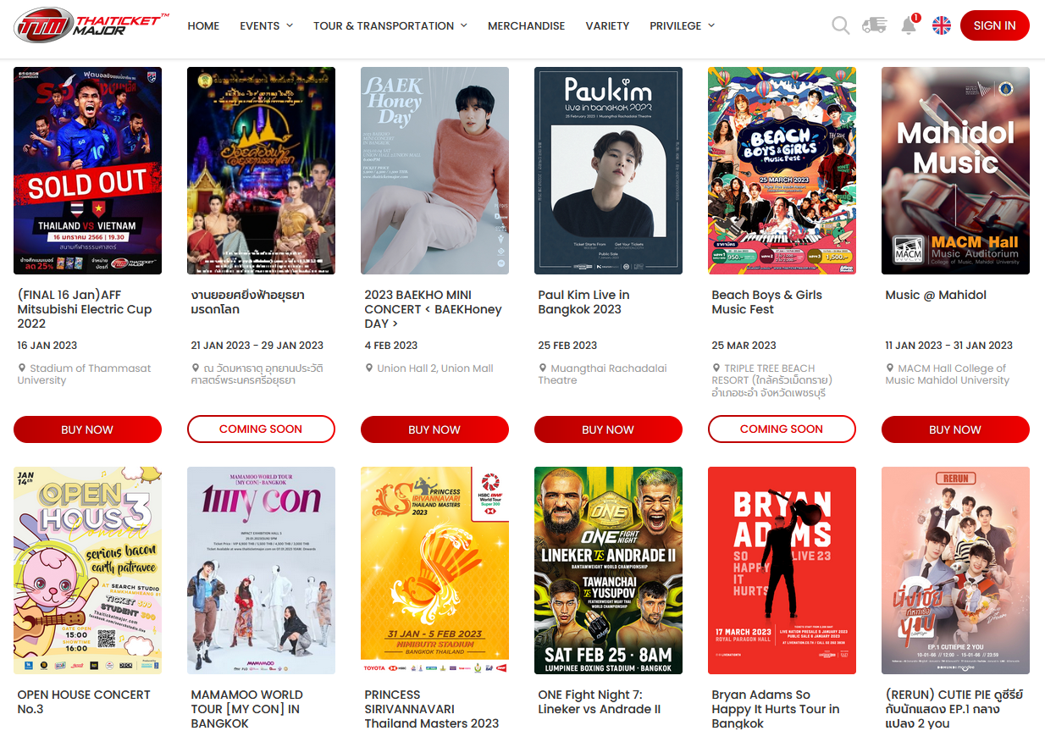Click Buy Now for Paul Kim concert
Viewport: 1045px width, 731px height.
tap(608, 429)
